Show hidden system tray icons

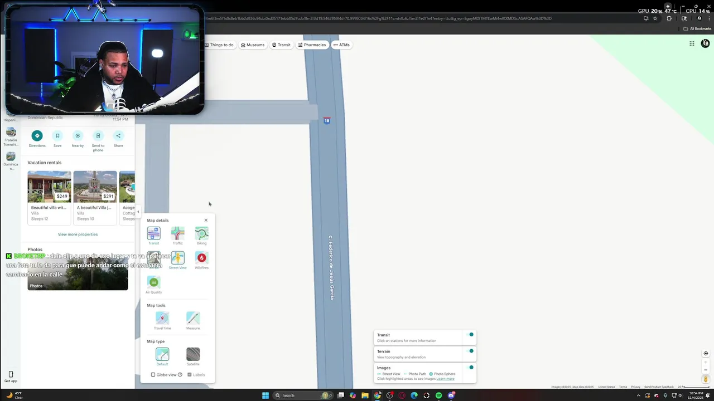click(x=638, y=395)
